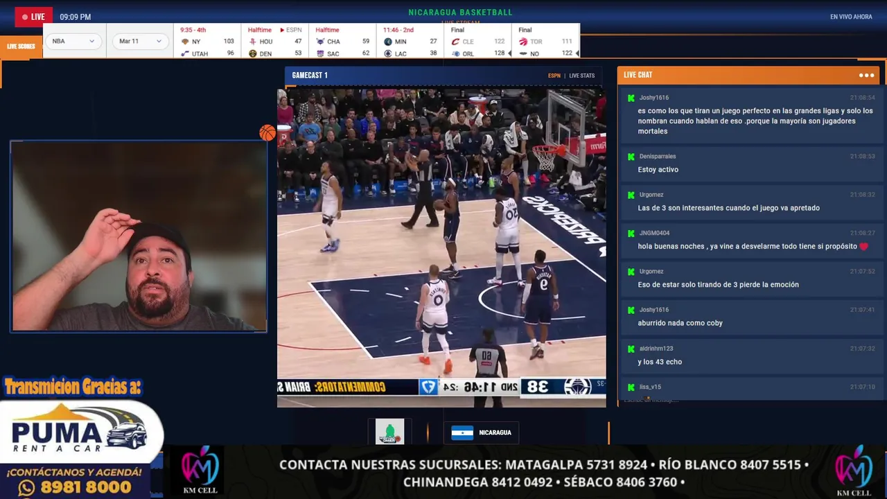887x499 pixels.
Task: Click the ESPN play icon on HOU-DEN game
Action: click(x=282, y=30)
